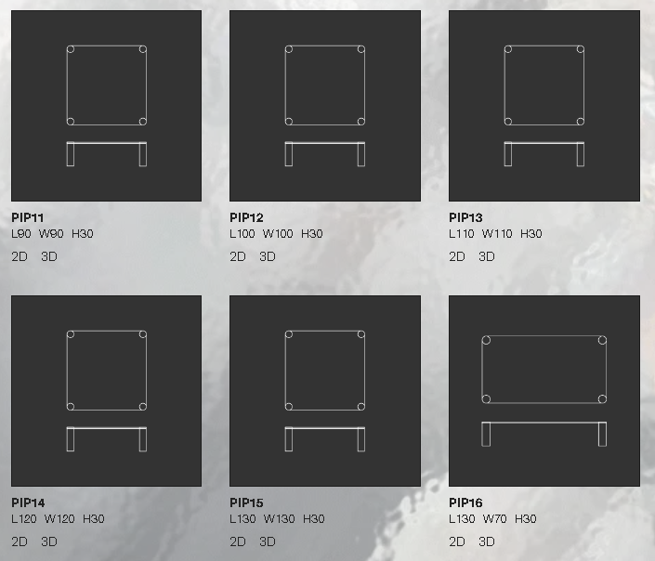Download the 3D file for PIP14
Viewport: 655px width, 561px height.
pos(49,541)
